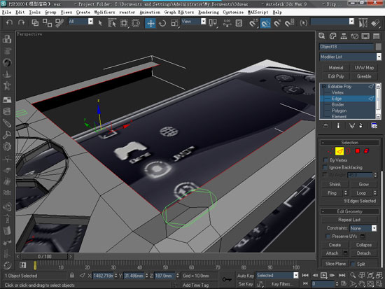Click the Undo arrow icon
Screen dimensions: 385x289
(x=9, y=23)
